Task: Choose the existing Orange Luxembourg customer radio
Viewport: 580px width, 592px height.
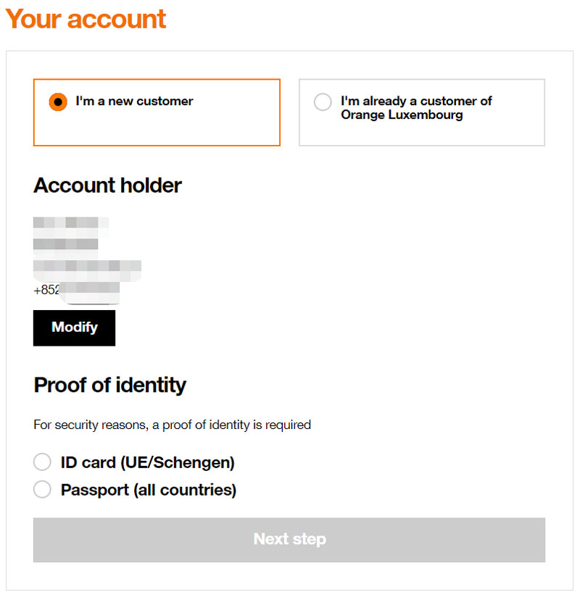Action: point(323,102)
